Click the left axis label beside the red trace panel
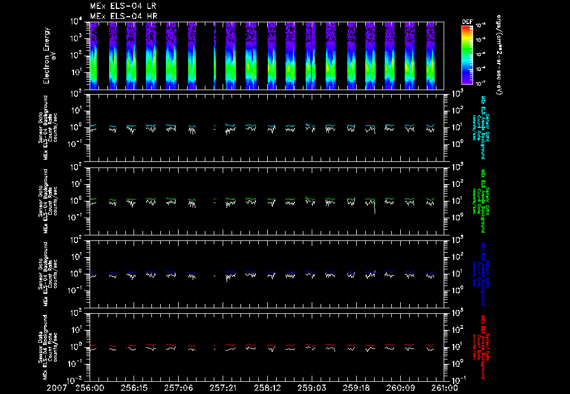 point(48,347)
